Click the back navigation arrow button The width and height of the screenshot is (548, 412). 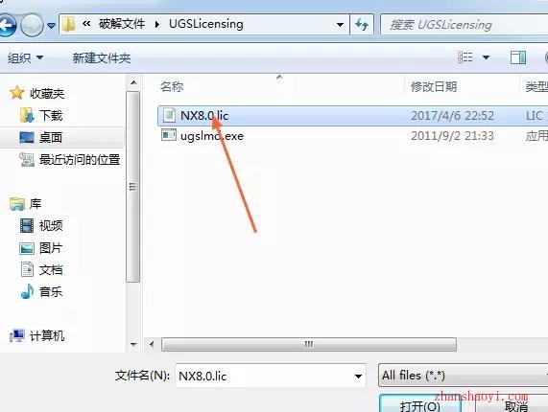pyautogui.click(x=7, y=25)
